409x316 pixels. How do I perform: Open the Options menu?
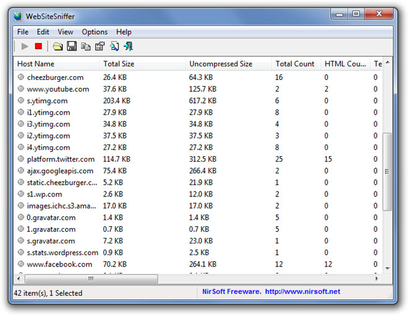95,32
